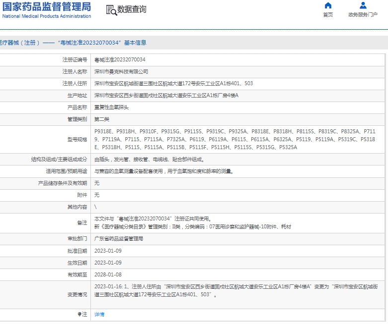Click the production address ending 厂房4楼A
Screen dimensions: 388x324
point(166,96)
